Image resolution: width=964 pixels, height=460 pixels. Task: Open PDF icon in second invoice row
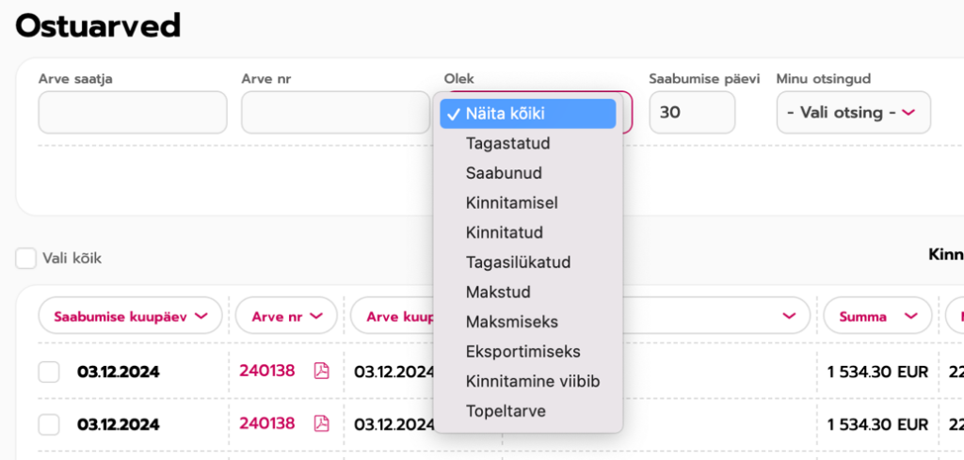[x=322, y=423]
